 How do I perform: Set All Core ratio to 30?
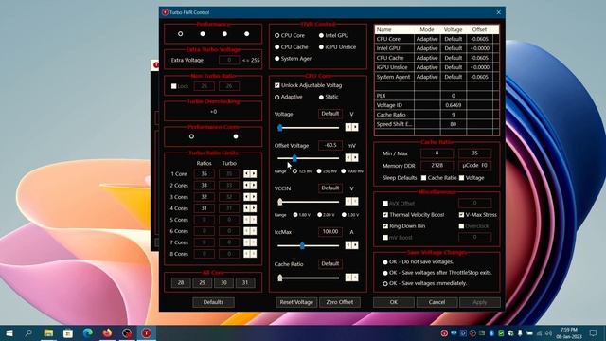click(223, 282)
